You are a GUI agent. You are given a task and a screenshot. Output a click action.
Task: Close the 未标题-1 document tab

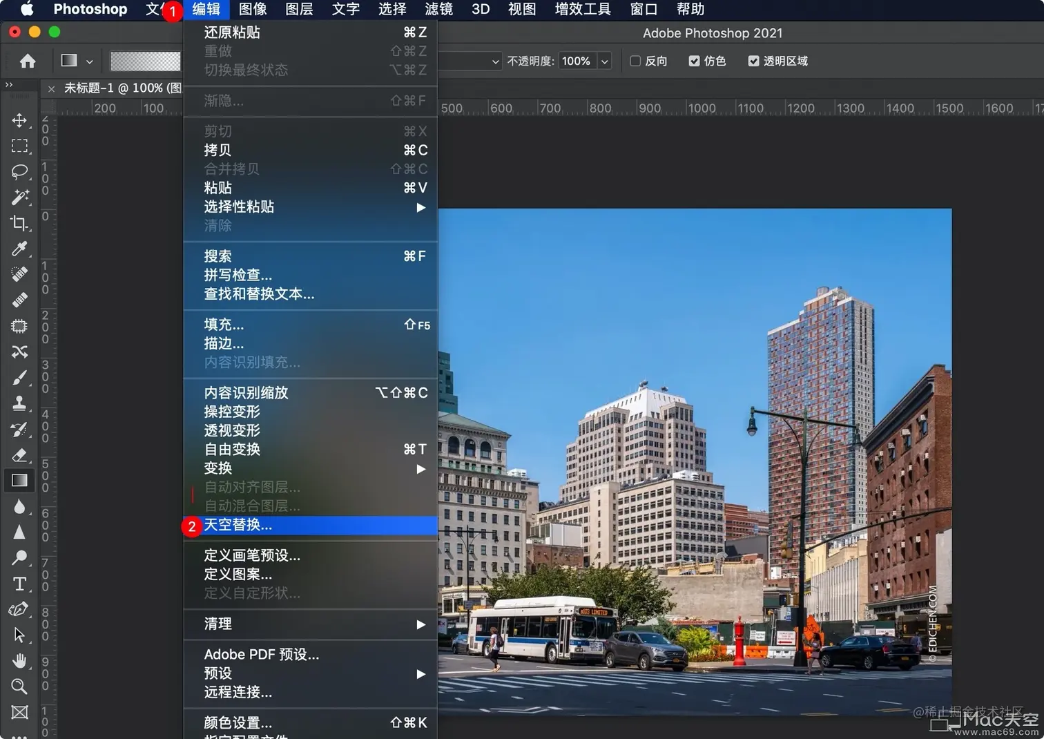click(51, 89)
